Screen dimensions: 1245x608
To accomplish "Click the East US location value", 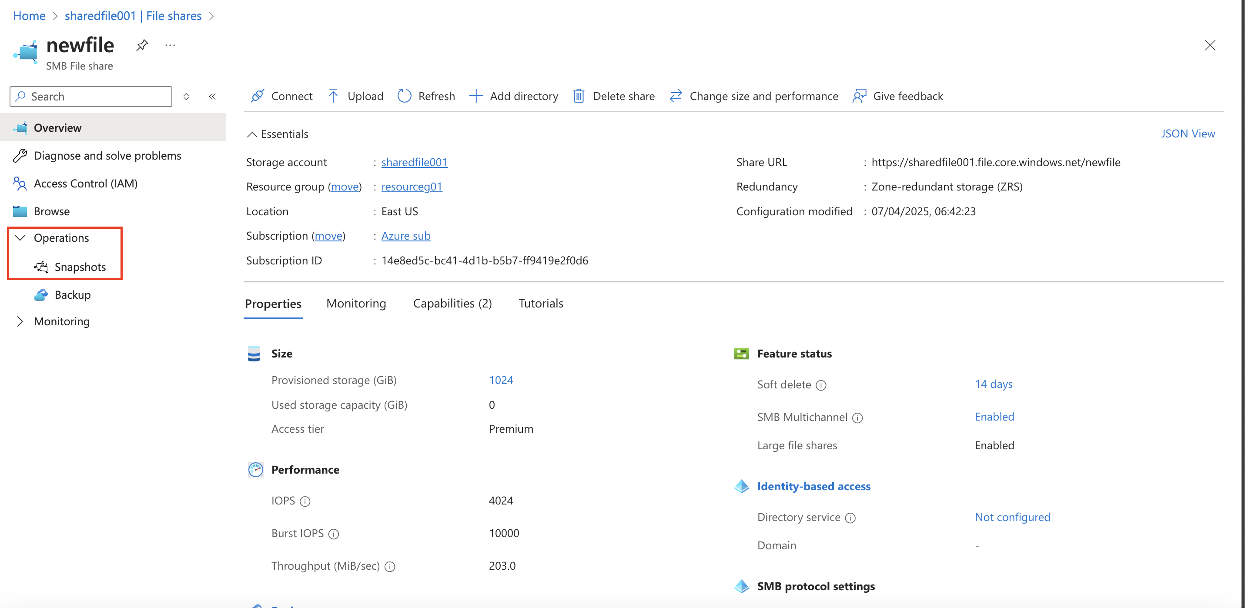I will click(400, 211).
